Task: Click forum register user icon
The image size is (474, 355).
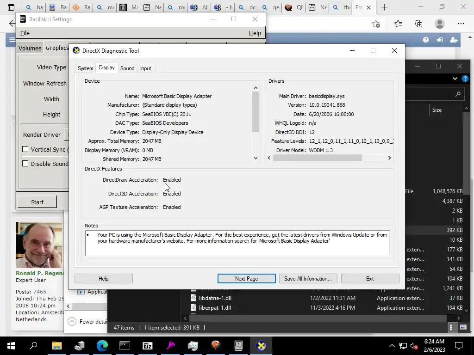Action: pyautogui.click(x=454, y=40)
